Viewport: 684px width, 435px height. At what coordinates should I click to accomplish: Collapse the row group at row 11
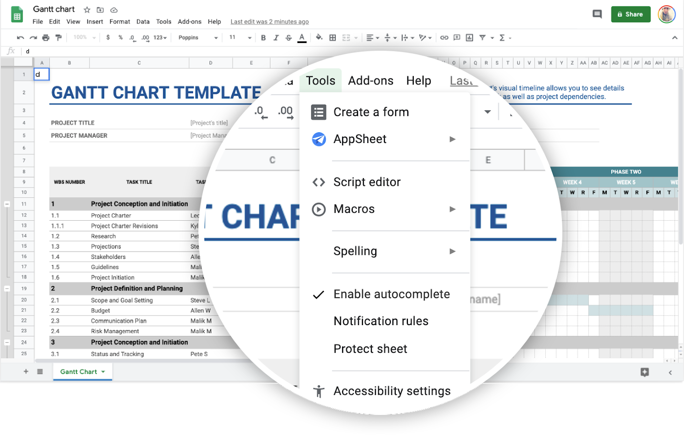7,204
